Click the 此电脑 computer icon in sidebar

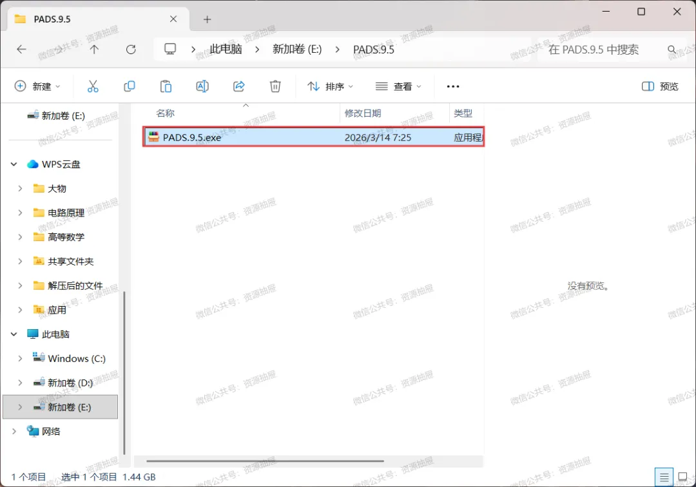[x=32, y=334]
